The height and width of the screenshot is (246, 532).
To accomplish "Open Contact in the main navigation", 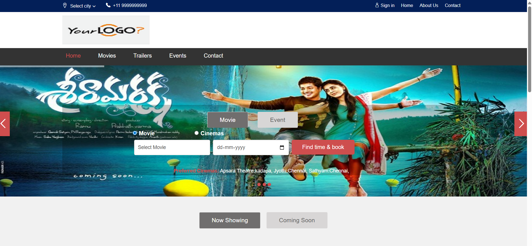I will [213, 56].
